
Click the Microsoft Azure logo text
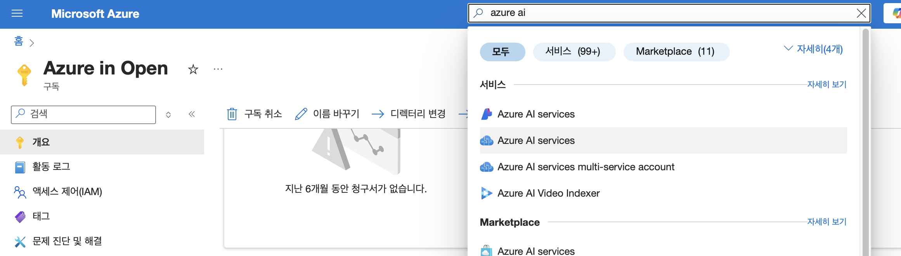95,14
